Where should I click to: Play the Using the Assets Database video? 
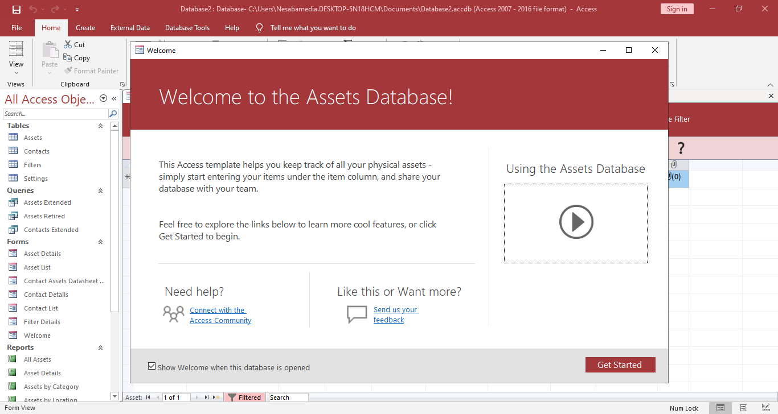click(x=576, y=222)
